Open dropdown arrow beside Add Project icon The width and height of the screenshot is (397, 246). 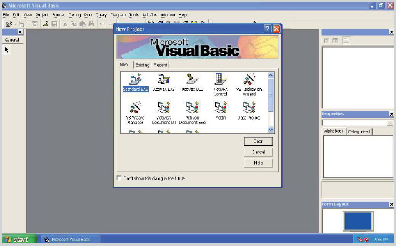[15, 24]
